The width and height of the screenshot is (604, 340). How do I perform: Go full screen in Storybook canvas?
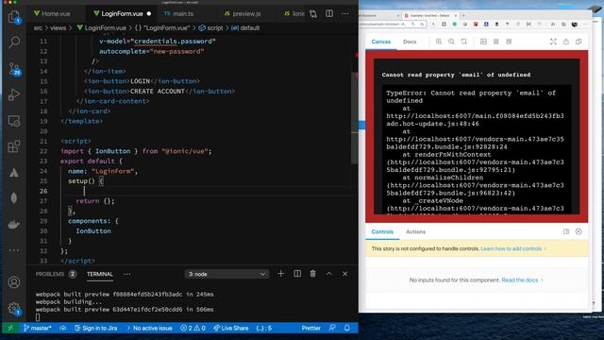click(553, 42)
